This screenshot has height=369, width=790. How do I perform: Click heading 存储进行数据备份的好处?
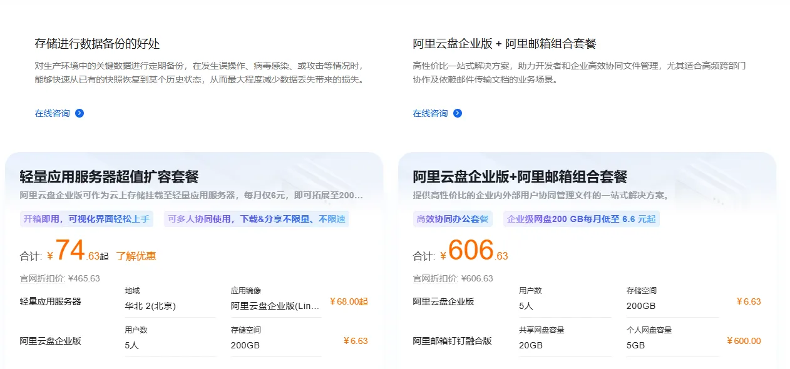pyautogui.click(x=97, y=44)
